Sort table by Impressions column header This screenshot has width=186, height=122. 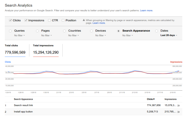[x=170, y=99]
